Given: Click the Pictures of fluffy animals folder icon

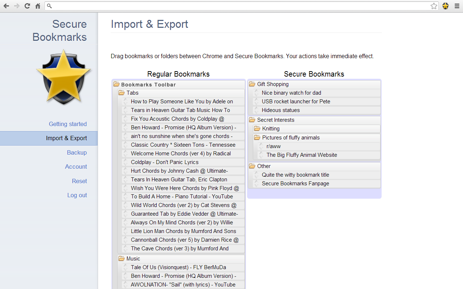Looking at the screenshot, I should 257,138.
